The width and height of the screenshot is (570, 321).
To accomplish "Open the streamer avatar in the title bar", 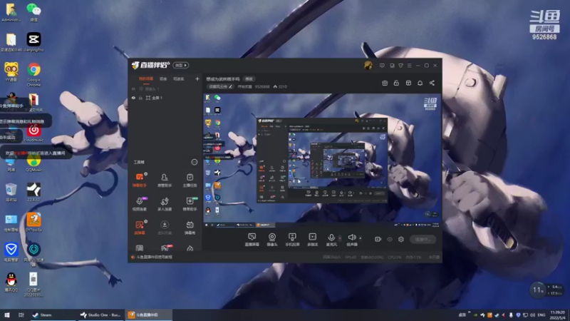I will [368, 66].
